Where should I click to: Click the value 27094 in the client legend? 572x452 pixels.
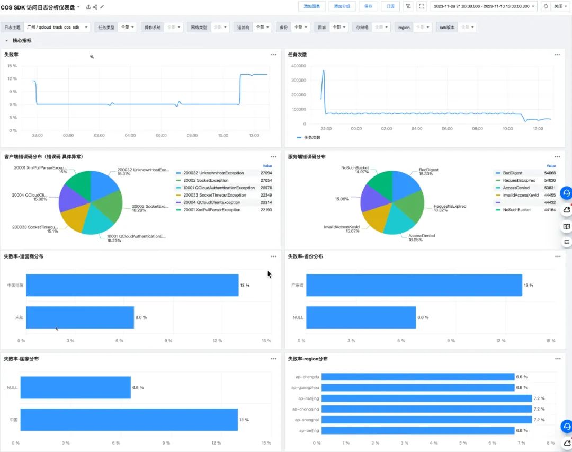point(266,173)
